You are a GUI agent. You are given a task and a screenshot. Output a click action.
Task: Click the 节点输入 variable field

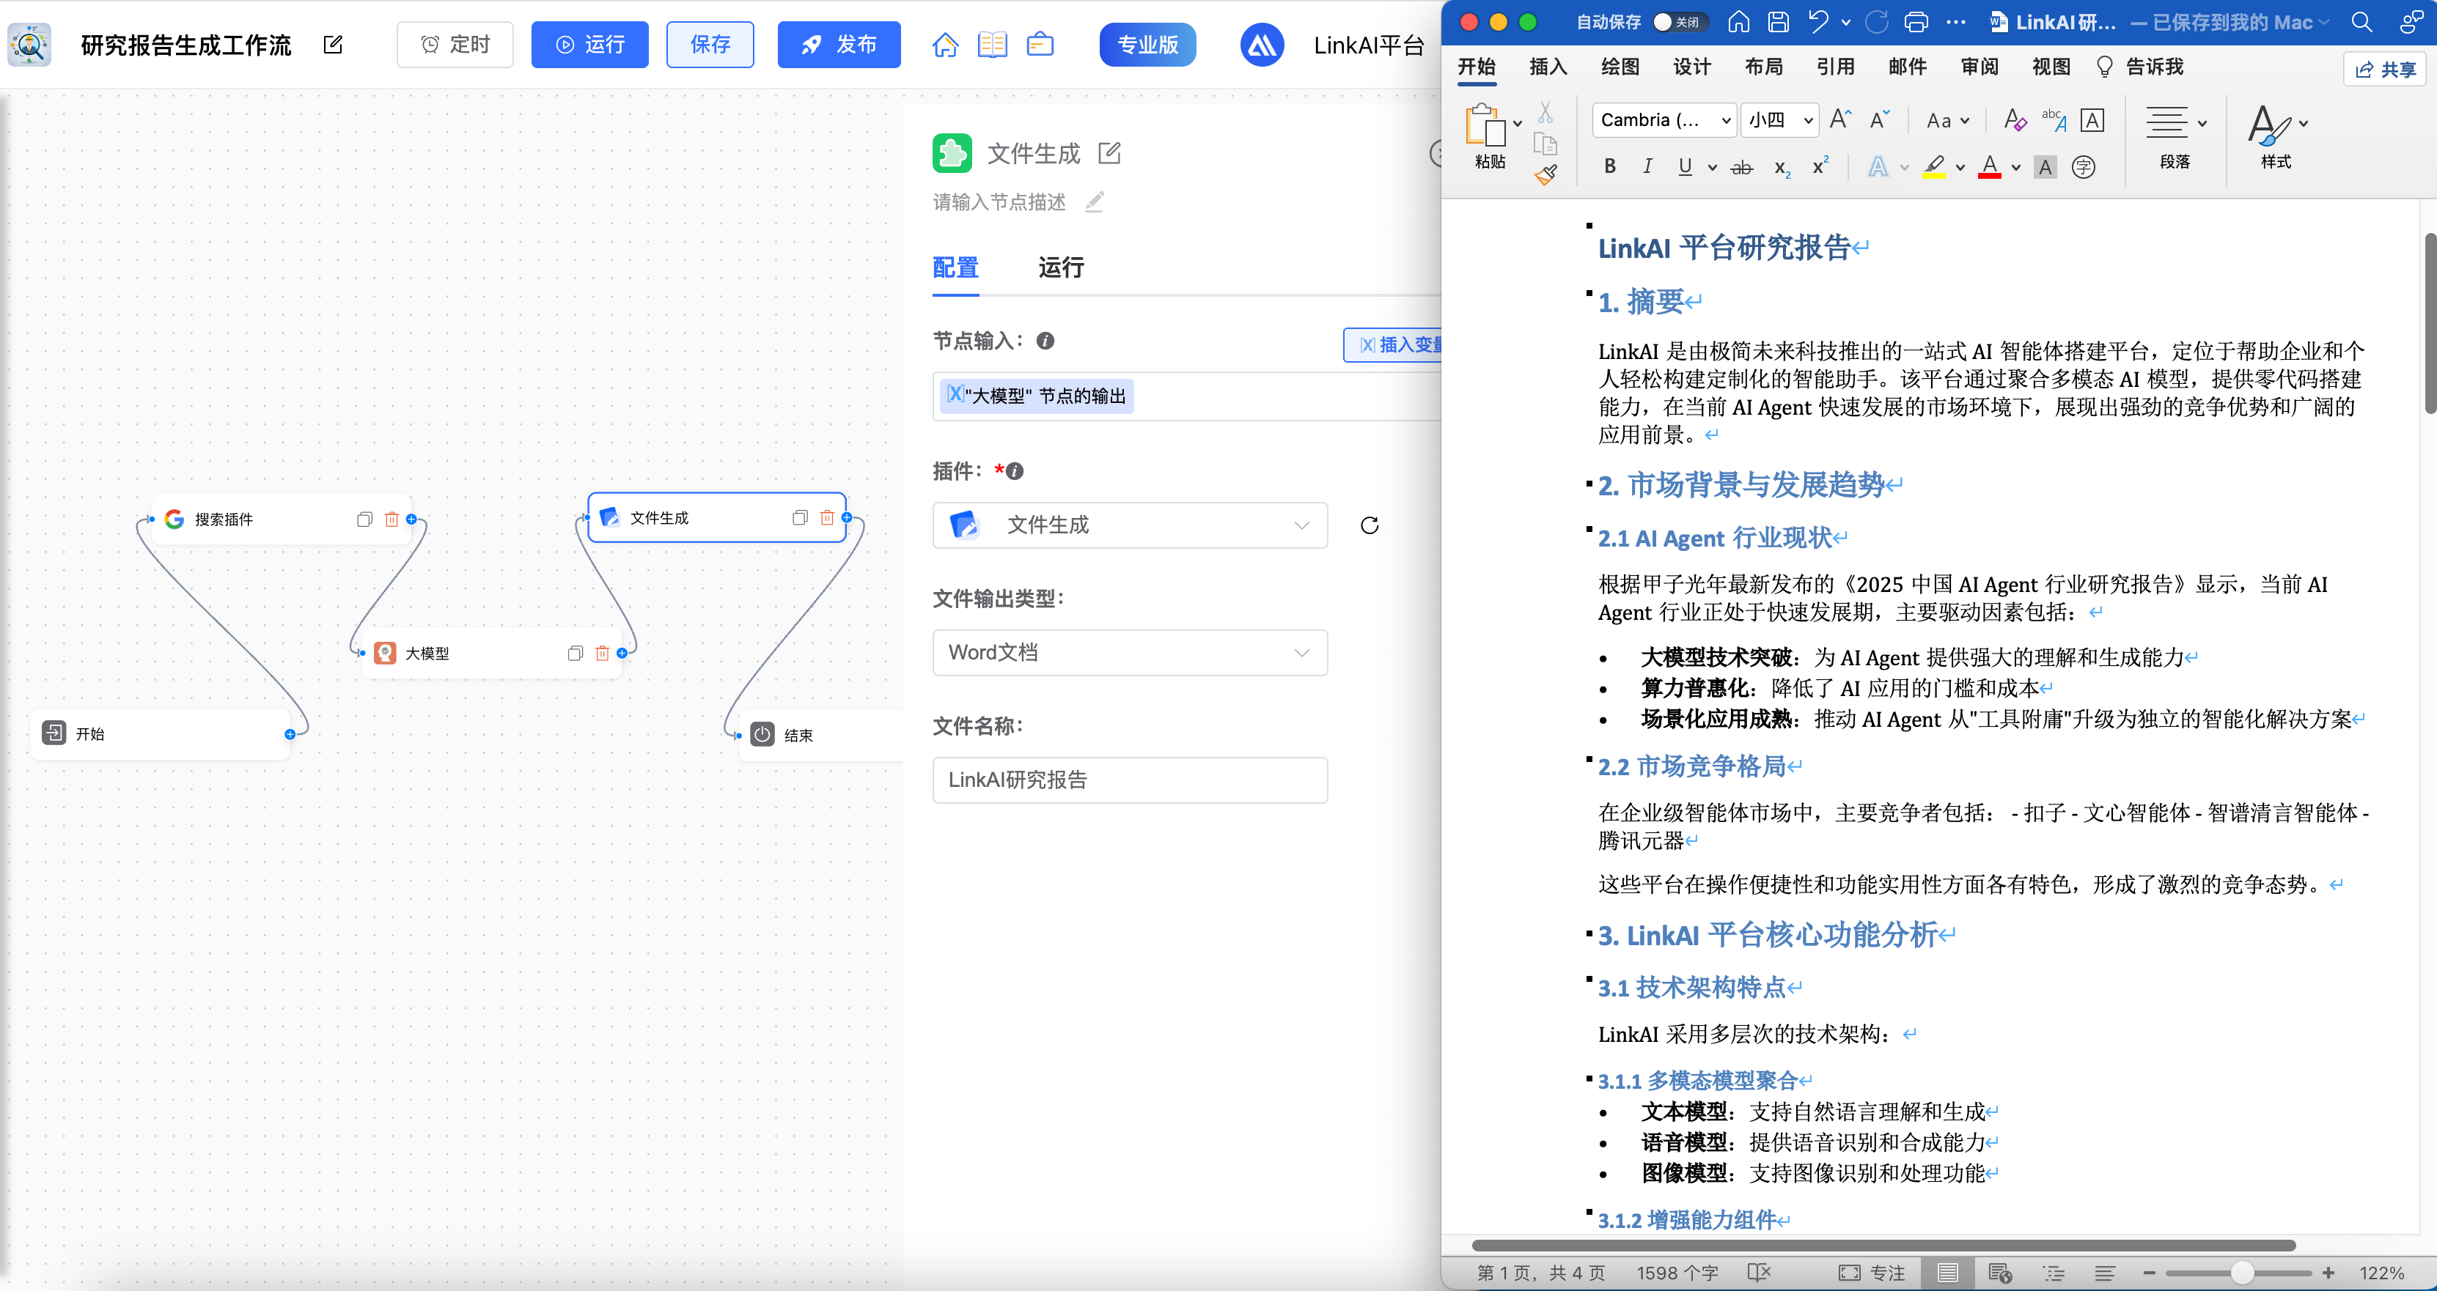tap(1187, 396)
